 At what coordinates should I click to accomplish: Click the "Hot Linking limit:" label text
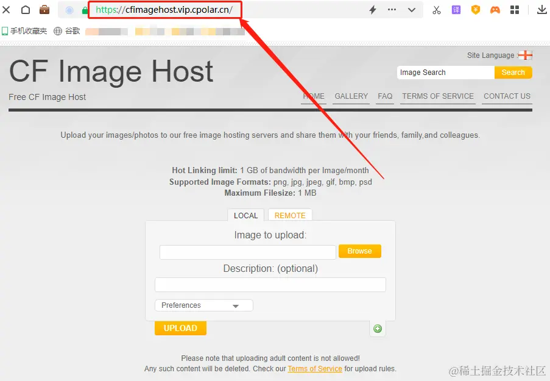205,170
